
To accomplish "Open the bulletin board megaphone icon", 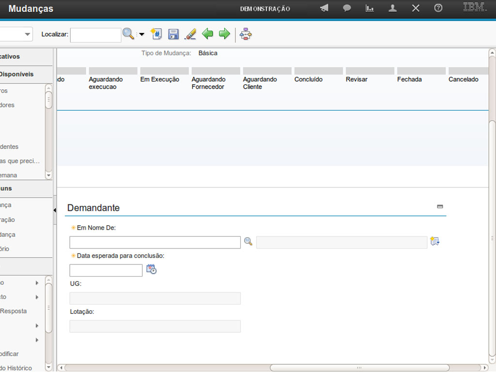I will [x=324, y=8].
